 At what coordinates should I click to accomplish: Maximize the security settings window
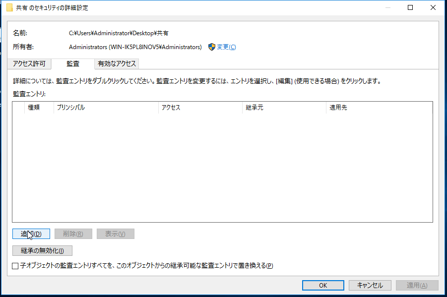pyautogui.click(x=410, y=8)
